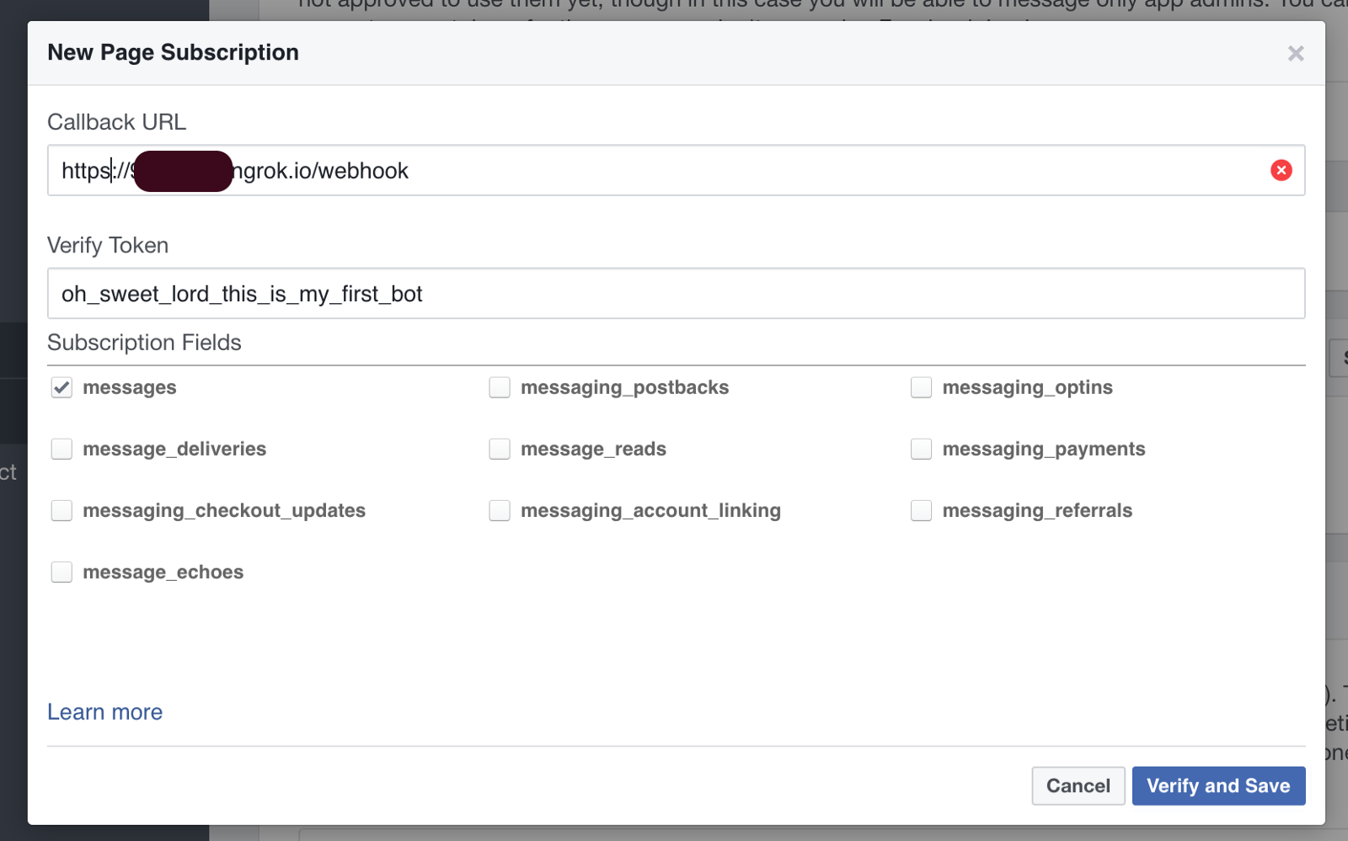Enable messaging_referrals checkbox
Image resolution: width=1348 pixels, height=841 pixels.
tap(921, 510)
